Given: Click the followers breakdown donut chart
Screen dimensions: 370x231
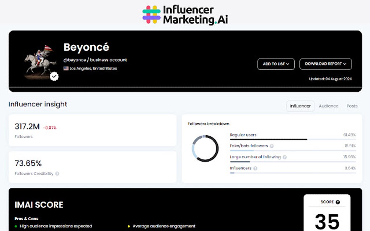Looking at the screenshot, I should pos(205,148).
